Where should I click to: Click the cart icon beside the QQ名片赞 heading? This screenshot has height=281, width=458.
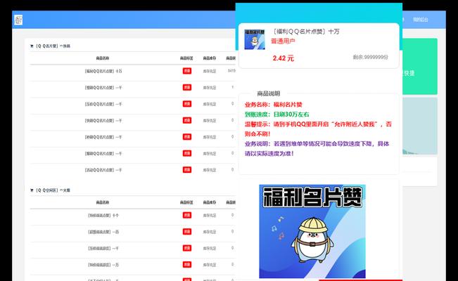coord(32,46)
